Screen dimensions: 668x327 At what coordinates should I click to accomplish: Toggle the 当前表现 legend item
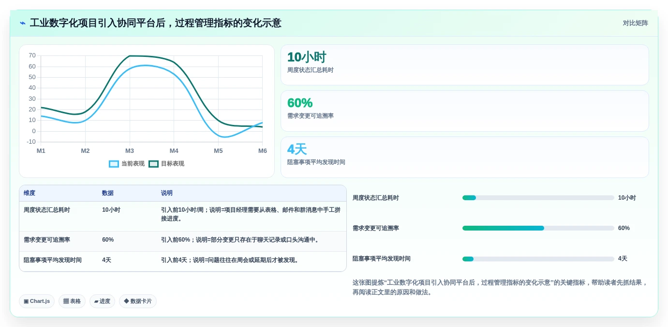click(127, 164)
